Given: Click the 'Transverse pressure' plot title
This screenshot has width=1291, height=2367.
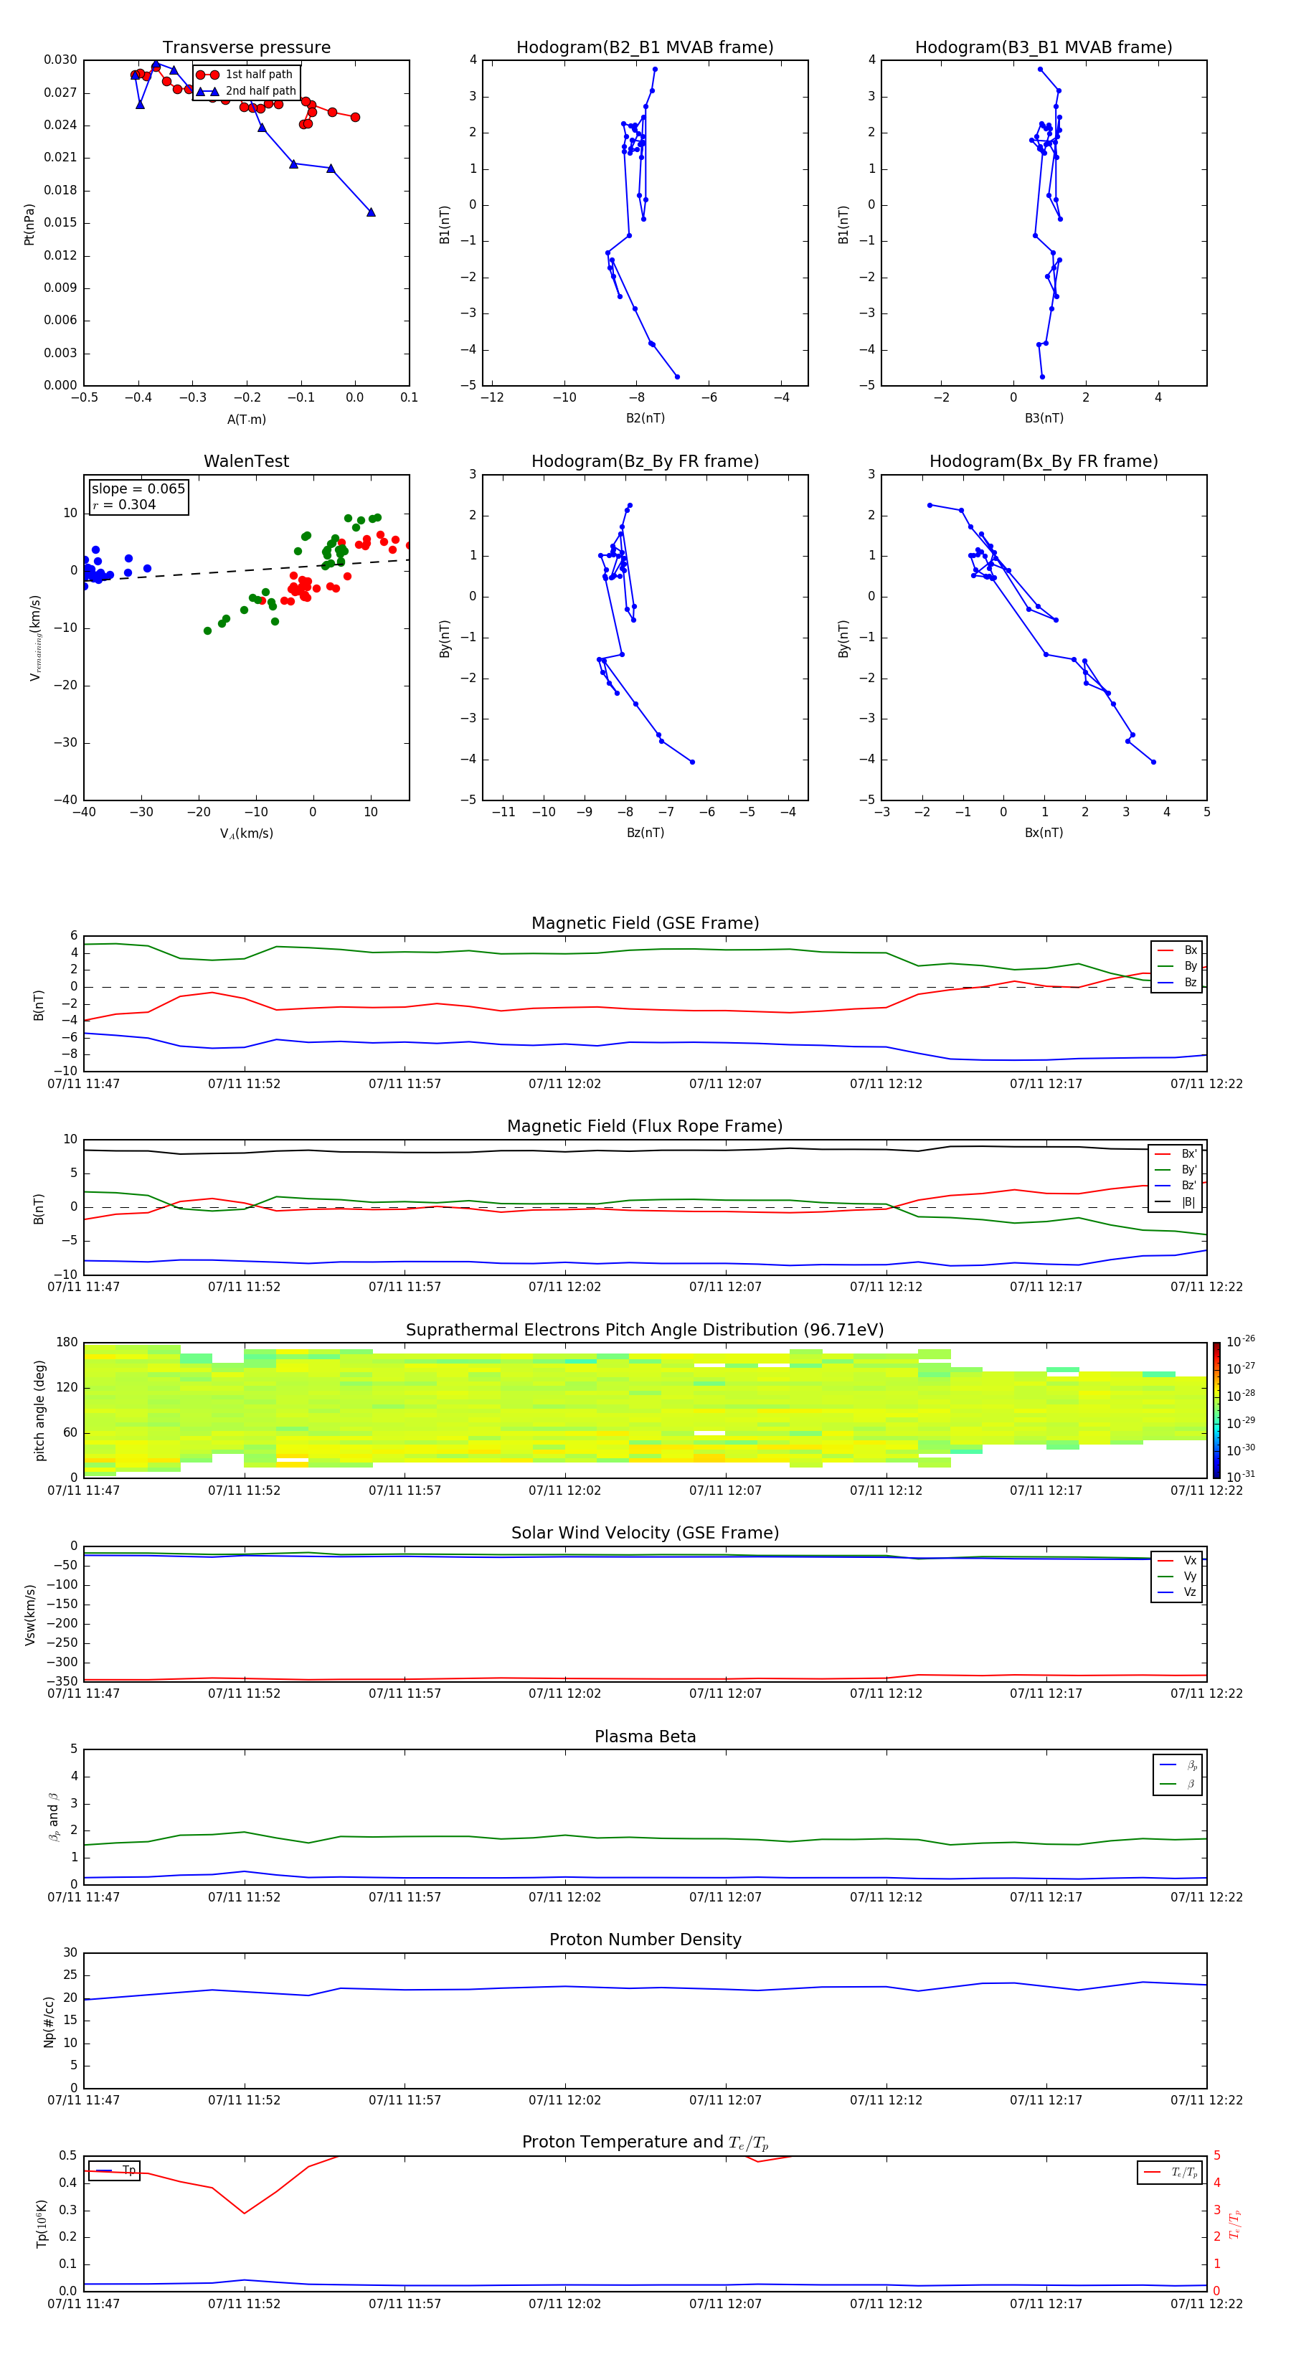Looking at the screenshot, I should click(246, 48).
